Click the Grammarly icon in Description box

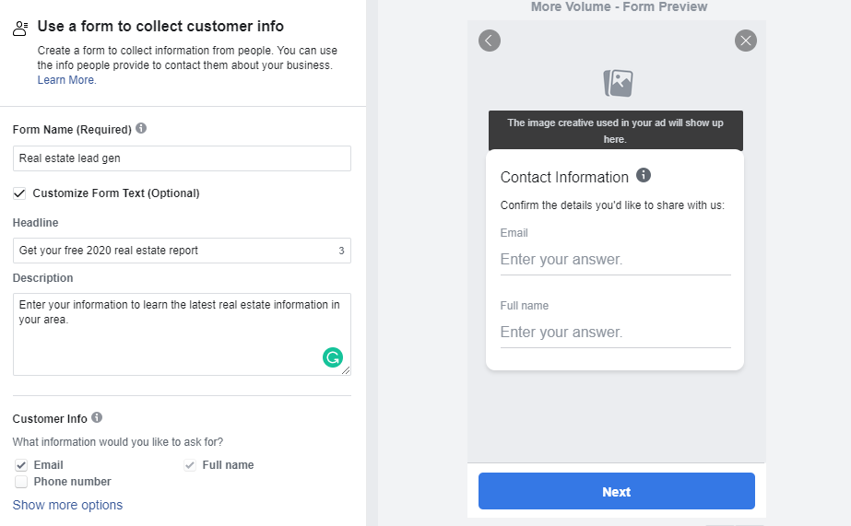click(x=333, y=357)
